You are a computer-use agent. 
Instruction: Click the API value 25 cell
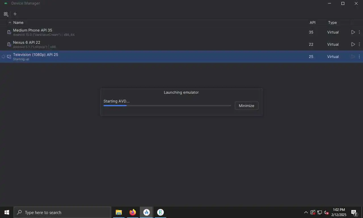tap(311, 56)
